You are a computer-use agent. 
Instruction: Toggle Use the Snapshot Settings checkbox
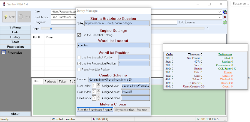coord(79,35)
